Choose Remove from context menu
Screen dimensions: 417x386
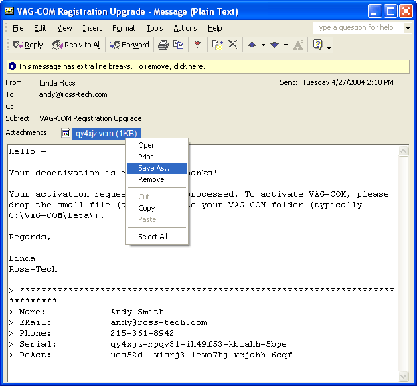click(x=157, y=179)
